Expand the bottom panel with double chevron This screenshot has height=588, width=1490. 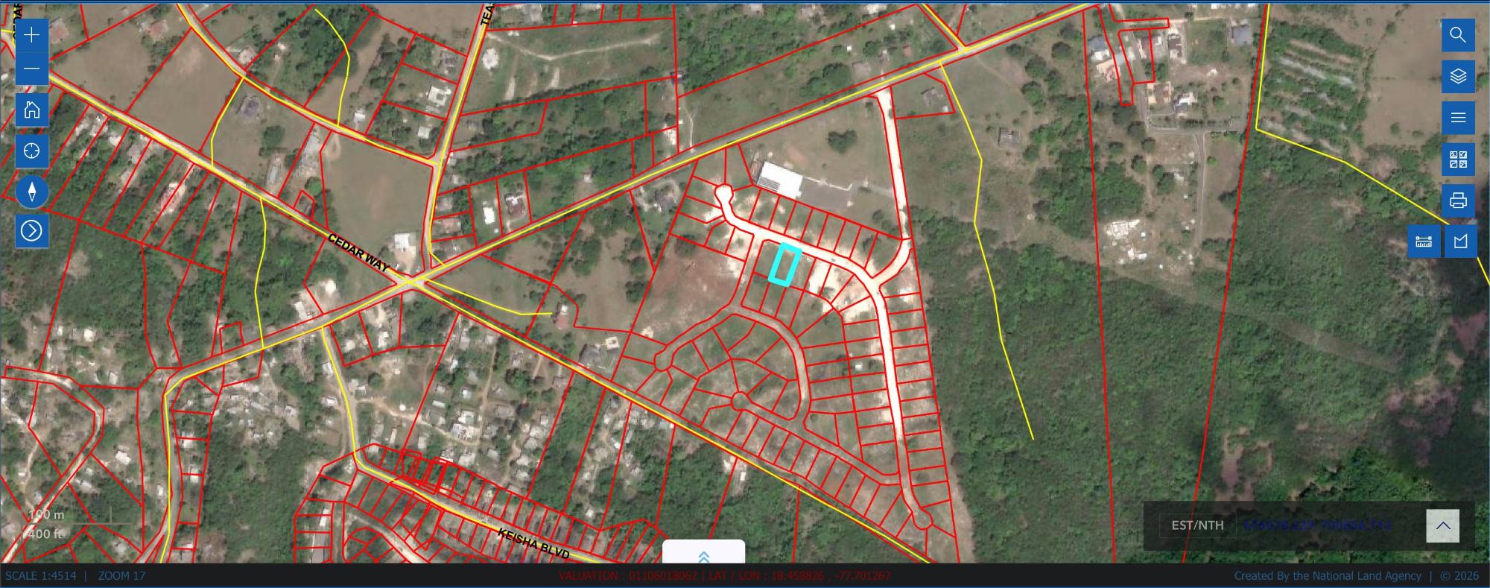click(x=703, y=557)
